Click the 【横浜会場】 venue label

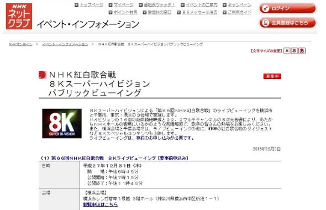click(96, 193)
